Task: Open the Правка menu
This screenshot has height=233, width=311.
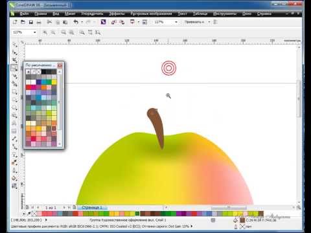Action: pyautogui.click(x=40, y=14)
